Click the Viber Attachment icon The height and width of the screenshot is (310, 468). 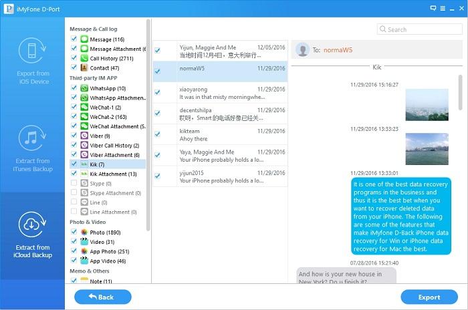84,154
